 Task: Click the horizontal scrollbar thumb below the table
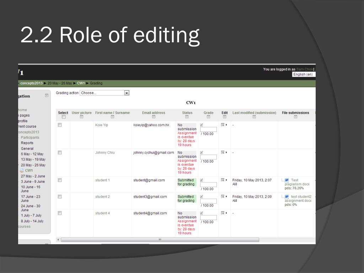pyautogui.click(x=160, y=240)
